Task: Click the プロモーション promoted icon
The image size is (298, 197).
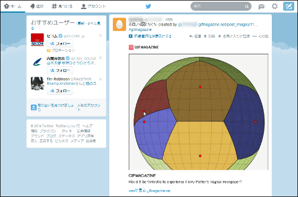Action: pyautogui.click(x=48, y=51)
